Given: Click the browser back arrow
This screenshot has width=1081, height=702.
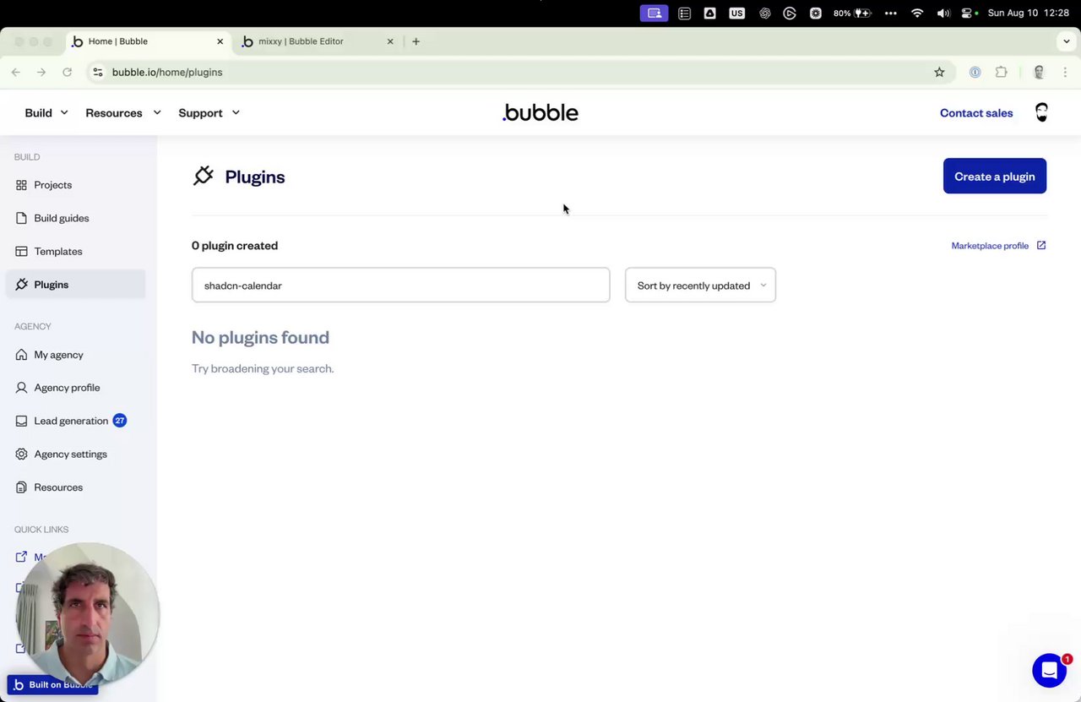Looking at the screenshot, I should (x=16, y=73).
